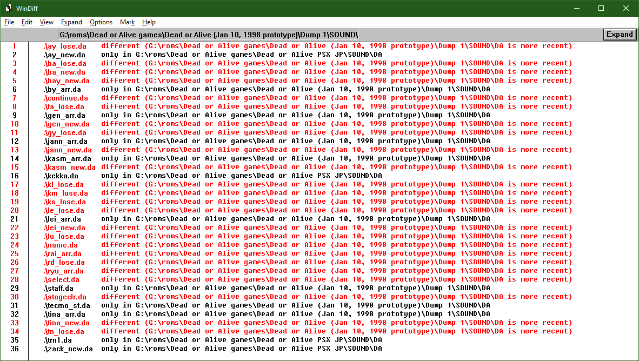The image size is (639, 361).
Task: Open the Edit menu
Action: (x=27, y=22)
